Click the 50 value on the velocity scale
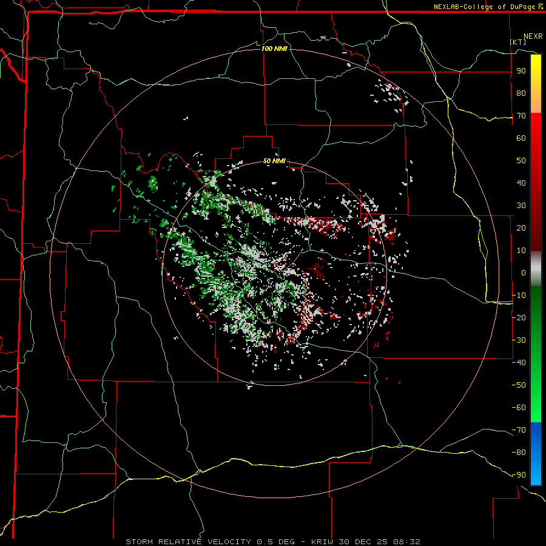This screenshot has height=546, width=546. pyautogui.click(x=521, y=161)
